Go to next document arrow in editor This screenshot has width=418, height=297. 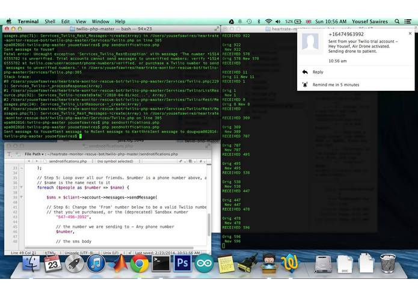click(x=36, y=161)
